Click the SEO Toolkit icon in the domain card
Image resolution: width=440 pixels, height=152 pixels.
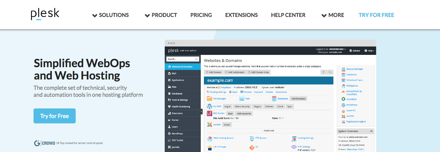(210, 113)
